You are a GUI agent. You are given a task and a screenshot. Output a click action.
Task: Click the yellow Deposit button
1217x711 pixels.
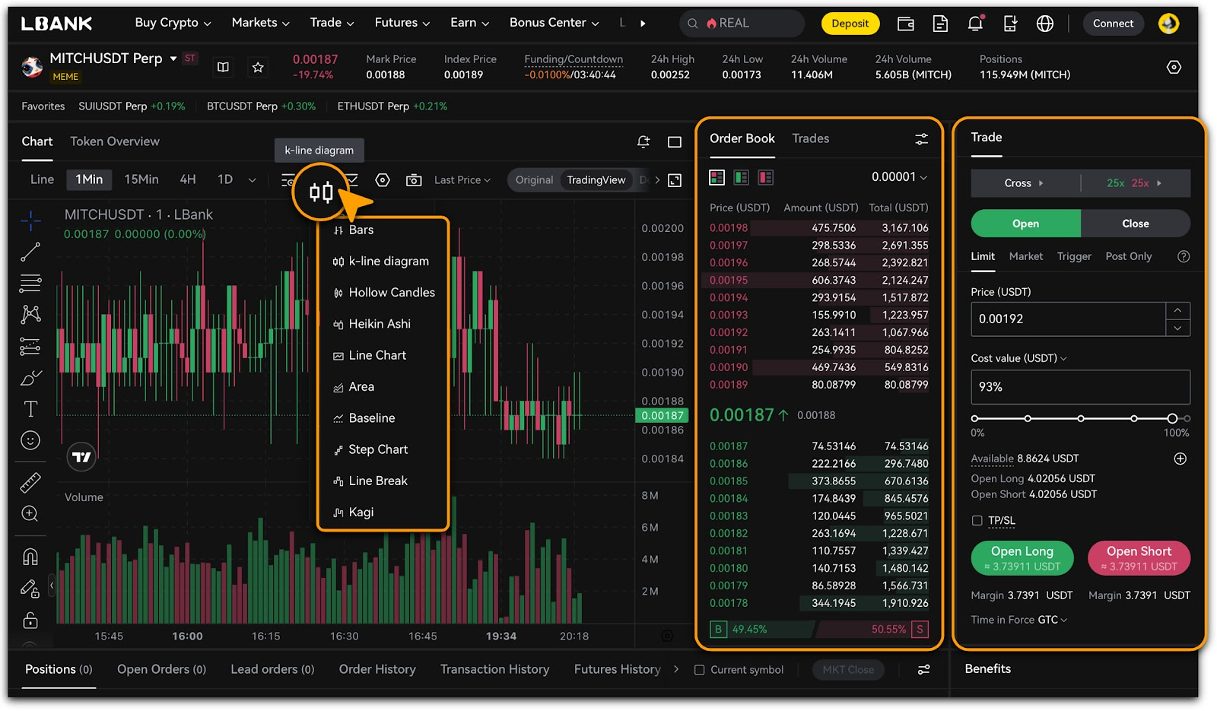click(850, 24)
